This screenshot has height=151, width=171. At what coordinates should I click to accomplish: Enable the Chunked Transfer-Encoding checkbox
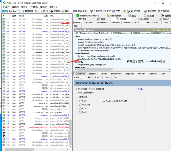click(77, 89)
